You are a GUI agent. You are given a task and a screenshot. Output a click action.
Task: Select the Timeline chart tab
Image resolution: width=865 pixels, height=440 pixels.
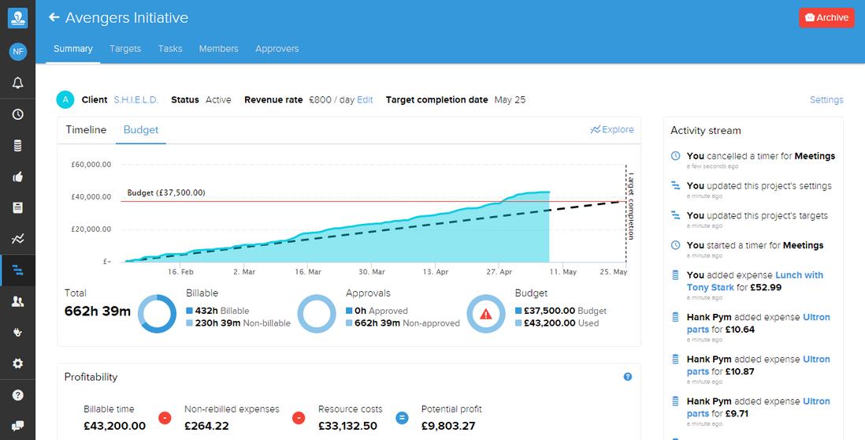(86, 130)
